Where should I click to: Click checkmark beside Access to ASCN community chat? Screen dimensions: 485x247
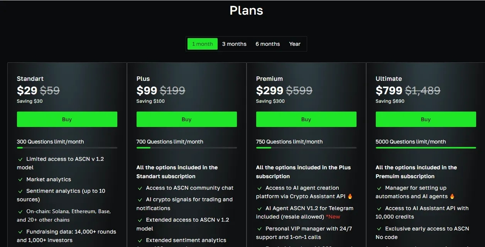[140, 188]
